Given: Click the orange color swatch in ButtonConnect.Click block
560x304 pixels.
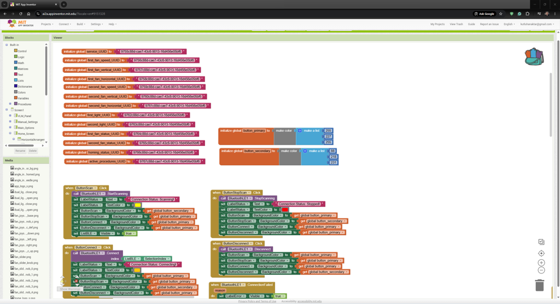Looking at the screenshot, I should tap(137, 270).
